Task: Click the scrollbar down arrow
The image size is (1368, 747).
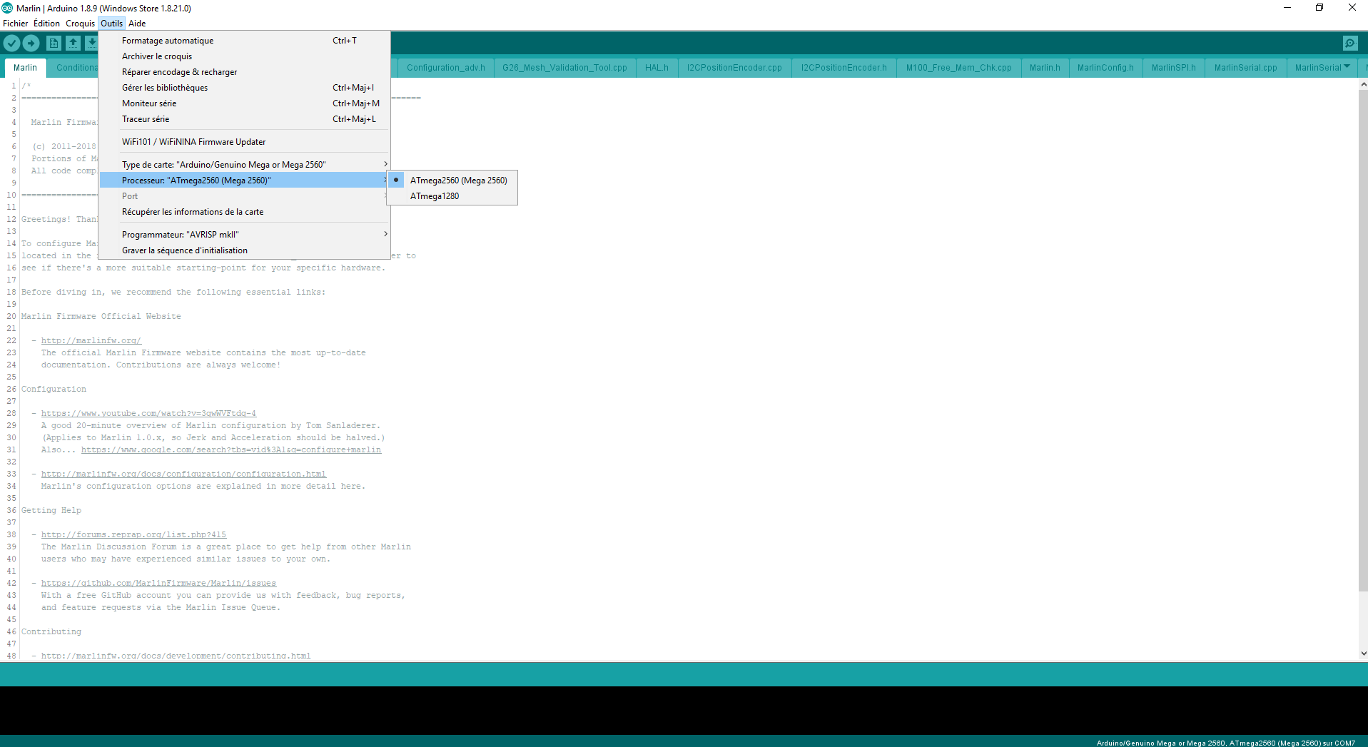Action: [1363, 654]
